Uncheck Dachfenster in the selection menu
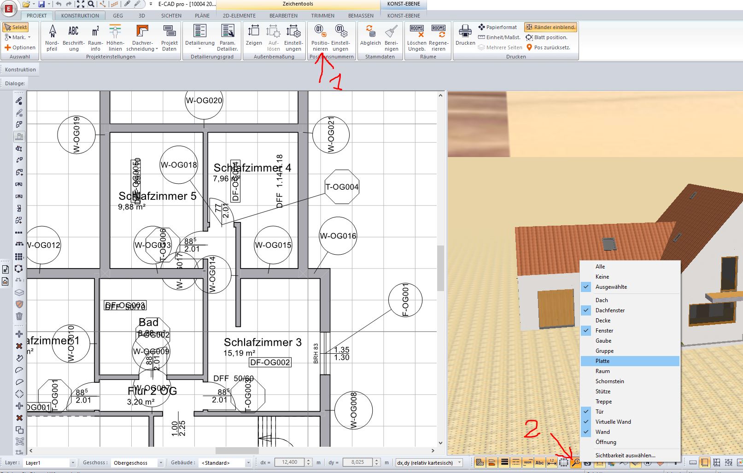This screenshot has width=743, height=473. point(610,310)
